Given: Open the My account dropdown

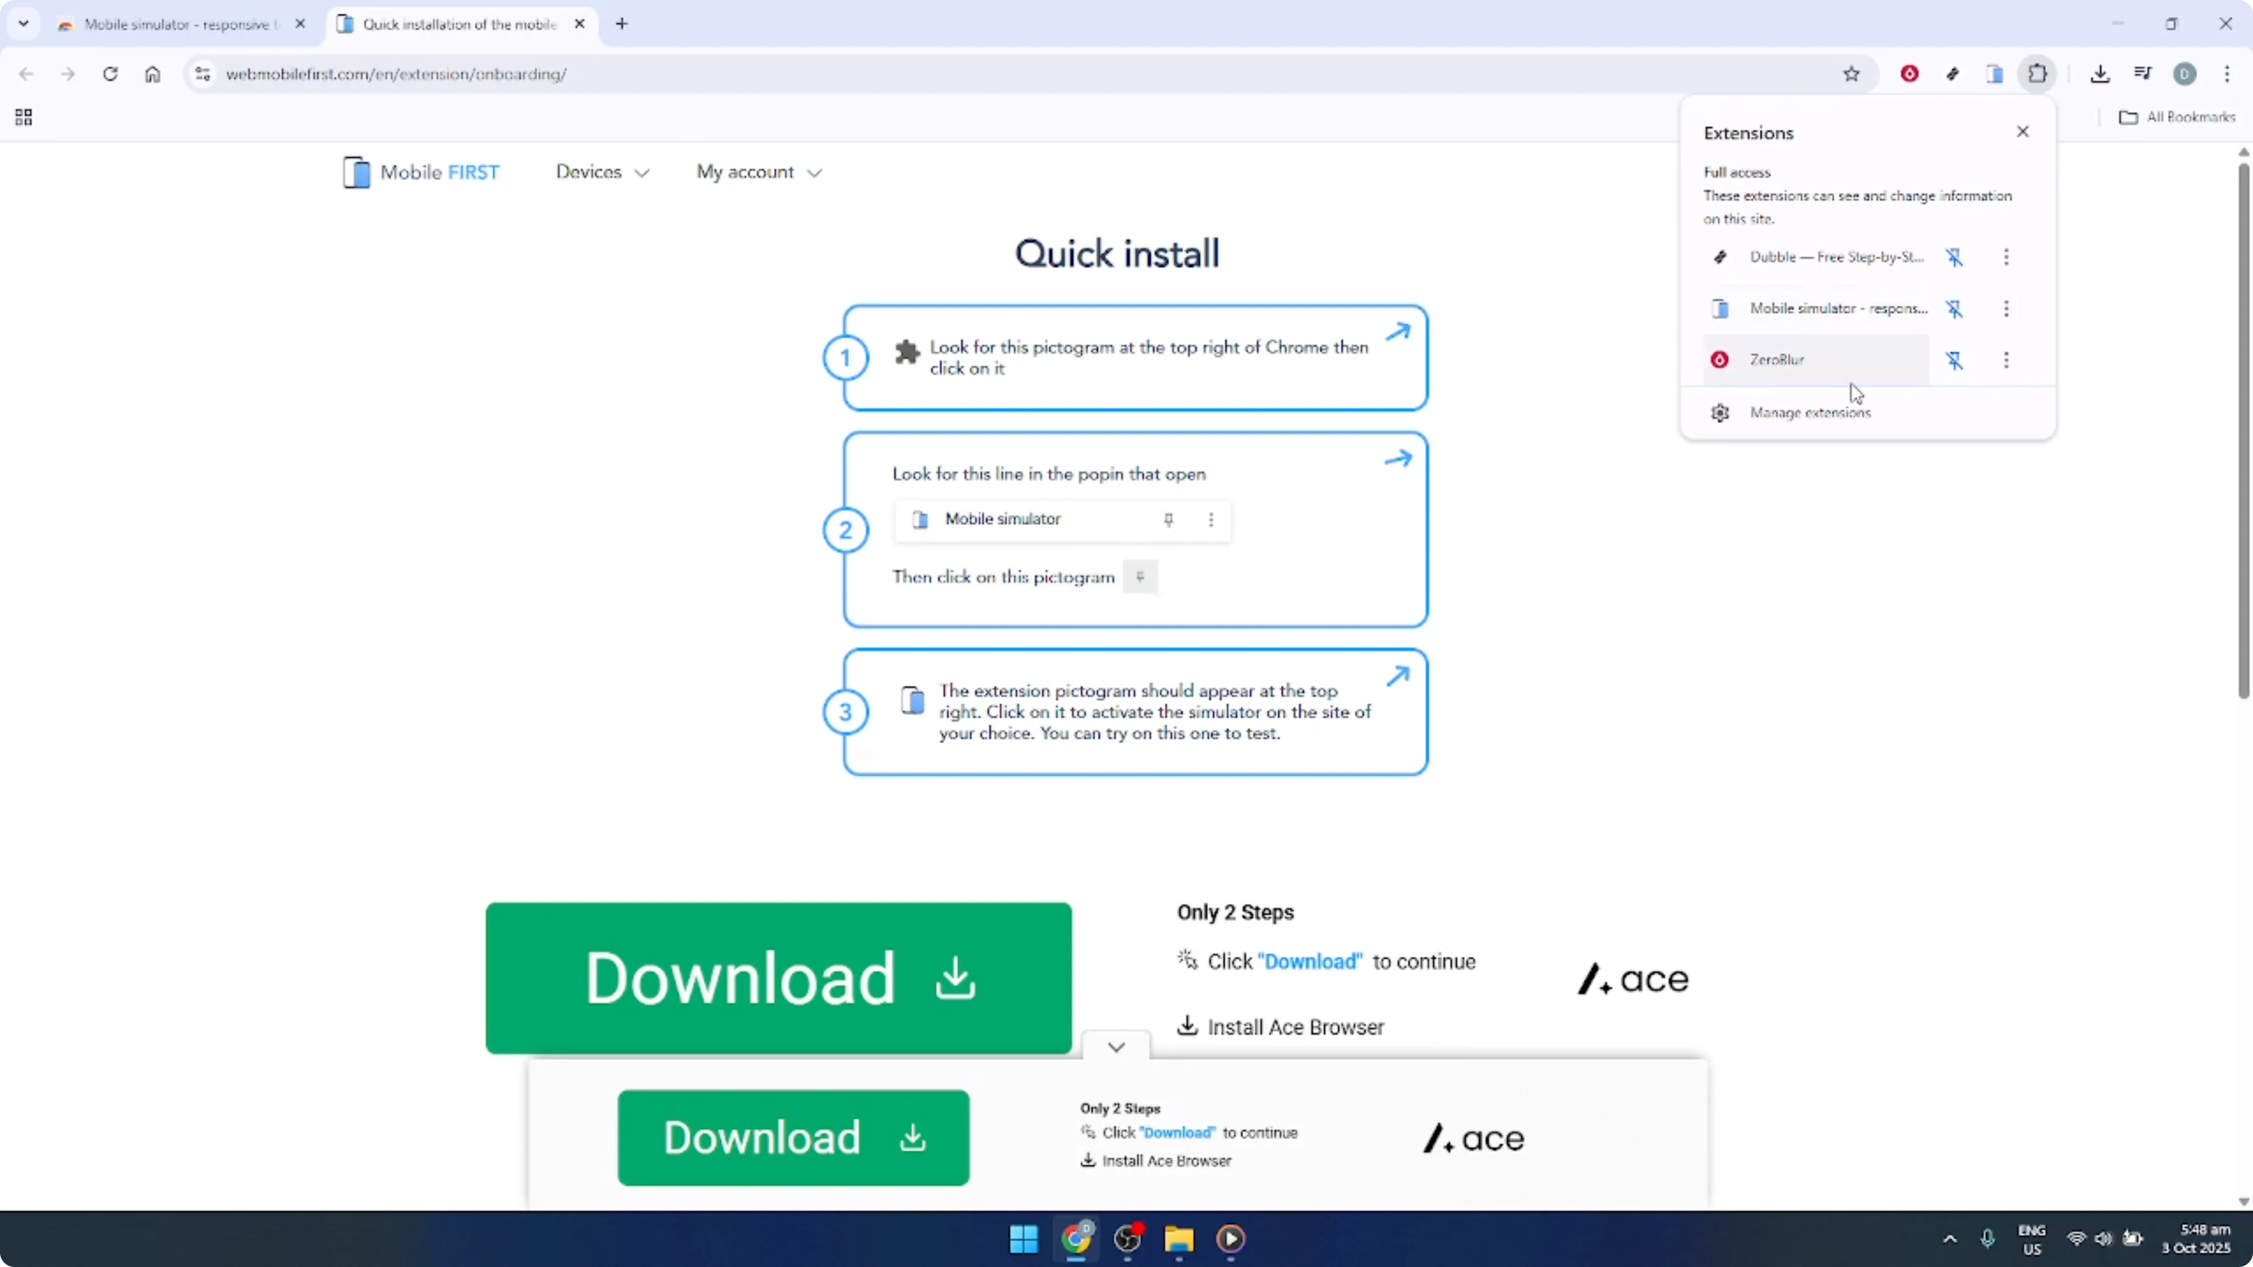Looking at the screenshot, I should point(757,172).
